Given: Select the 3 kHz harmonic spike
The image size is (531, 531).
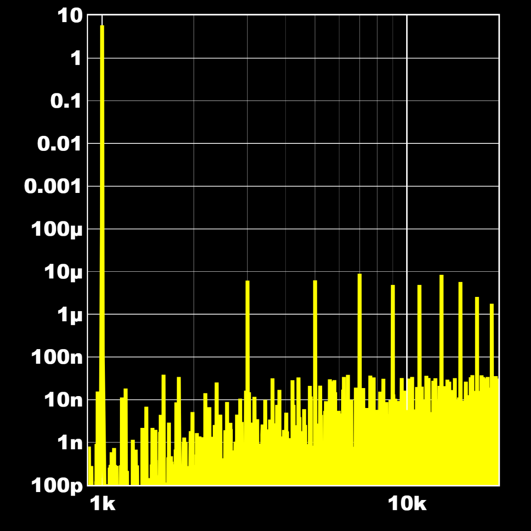Looking at the screenshot, I should point(247,336).
